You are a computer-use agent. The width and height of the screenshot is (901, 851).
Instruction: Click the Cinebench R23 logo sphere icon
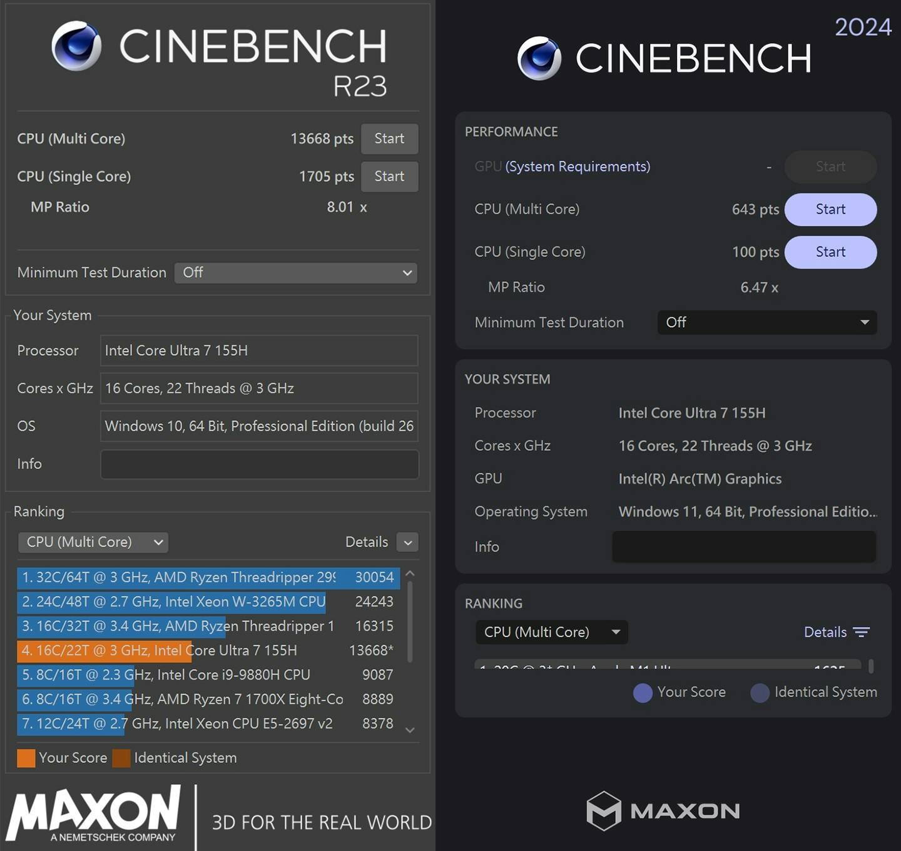(x=76, y=46)
